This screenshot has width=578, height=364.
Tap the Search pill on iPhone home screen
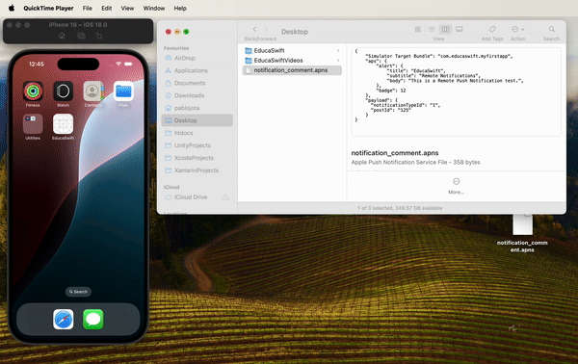click(78, 292)
